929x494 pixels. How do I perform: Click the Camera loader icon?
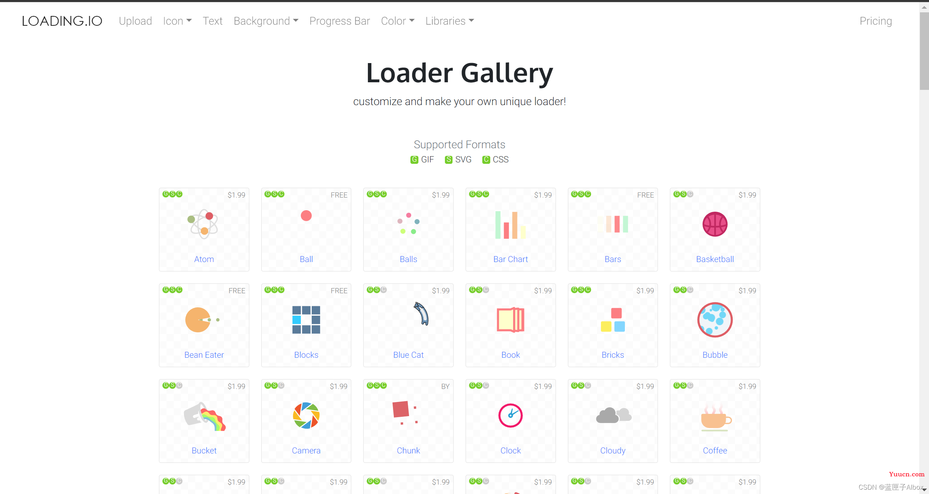click(305, 415)
